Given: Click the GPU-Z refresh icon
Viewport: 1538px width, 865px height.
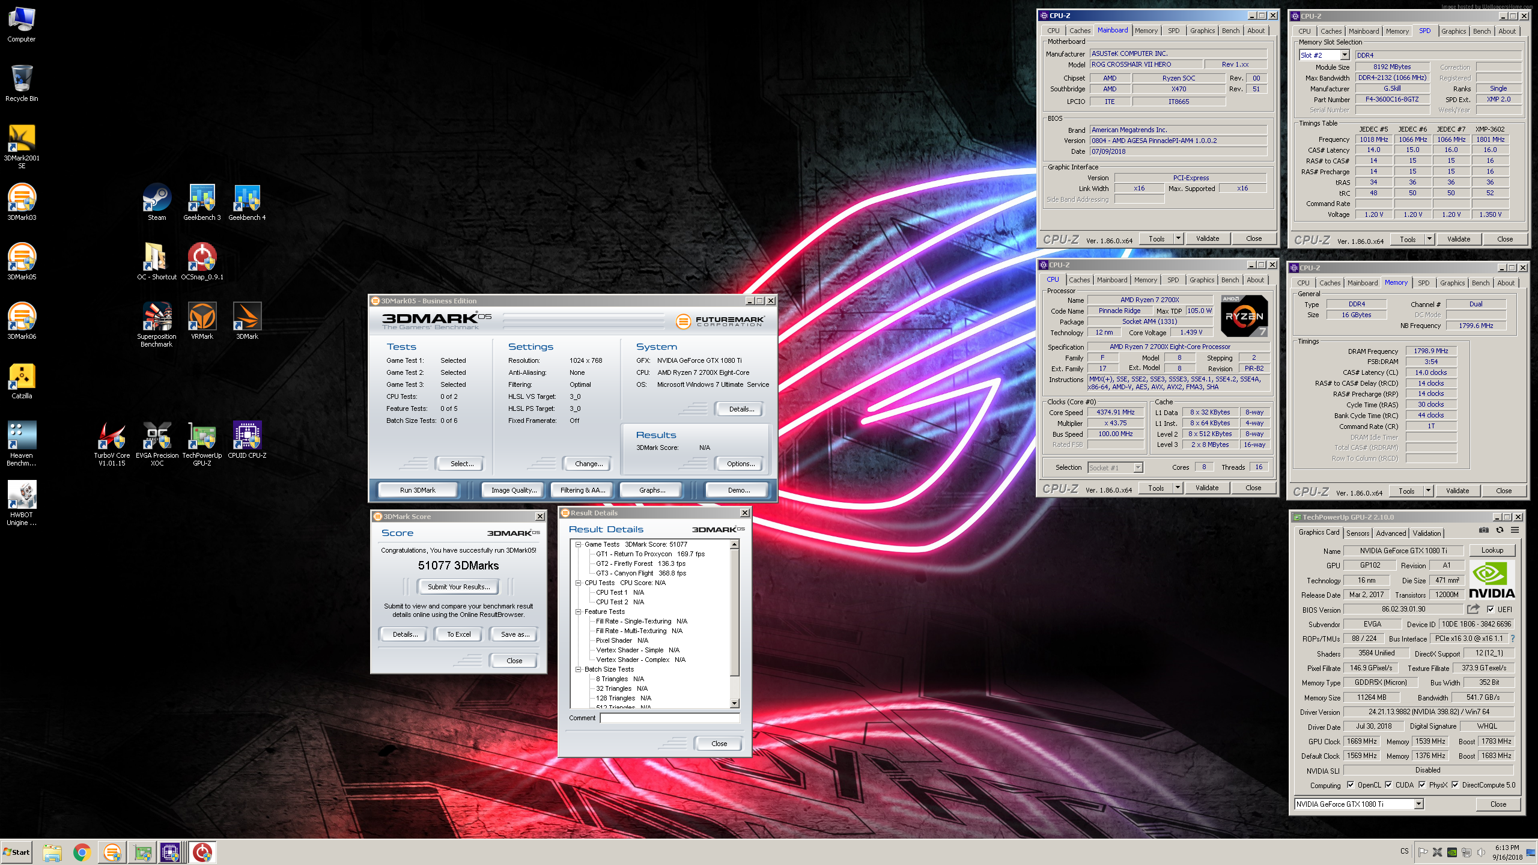Looking at the screenshot, I should pyautogui.click(x=1500, y=530).
